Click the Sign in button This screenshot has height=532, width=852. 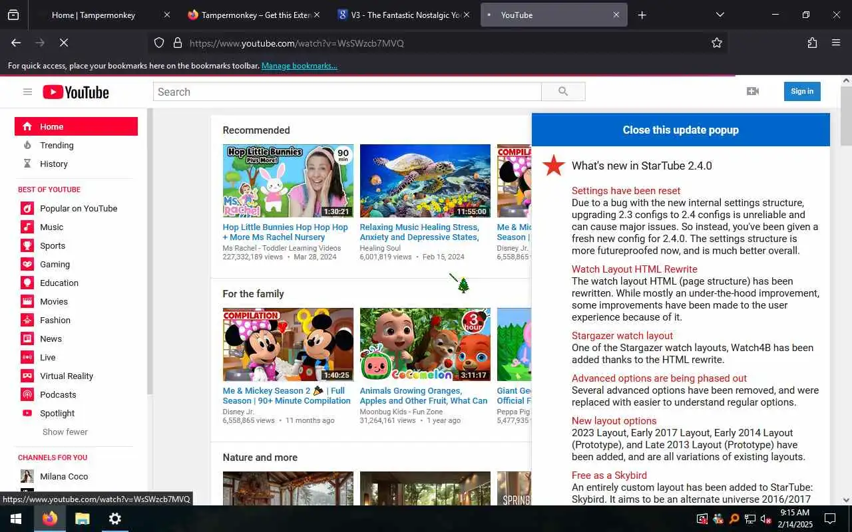[x=802, y=91]
